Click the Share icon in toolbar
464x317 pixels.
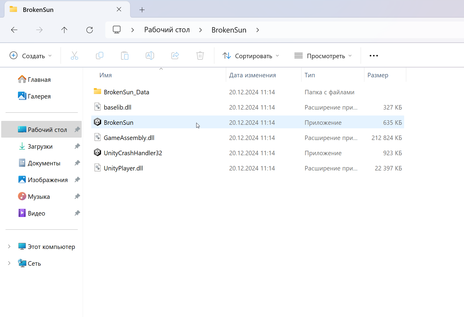tap(175, 56)
